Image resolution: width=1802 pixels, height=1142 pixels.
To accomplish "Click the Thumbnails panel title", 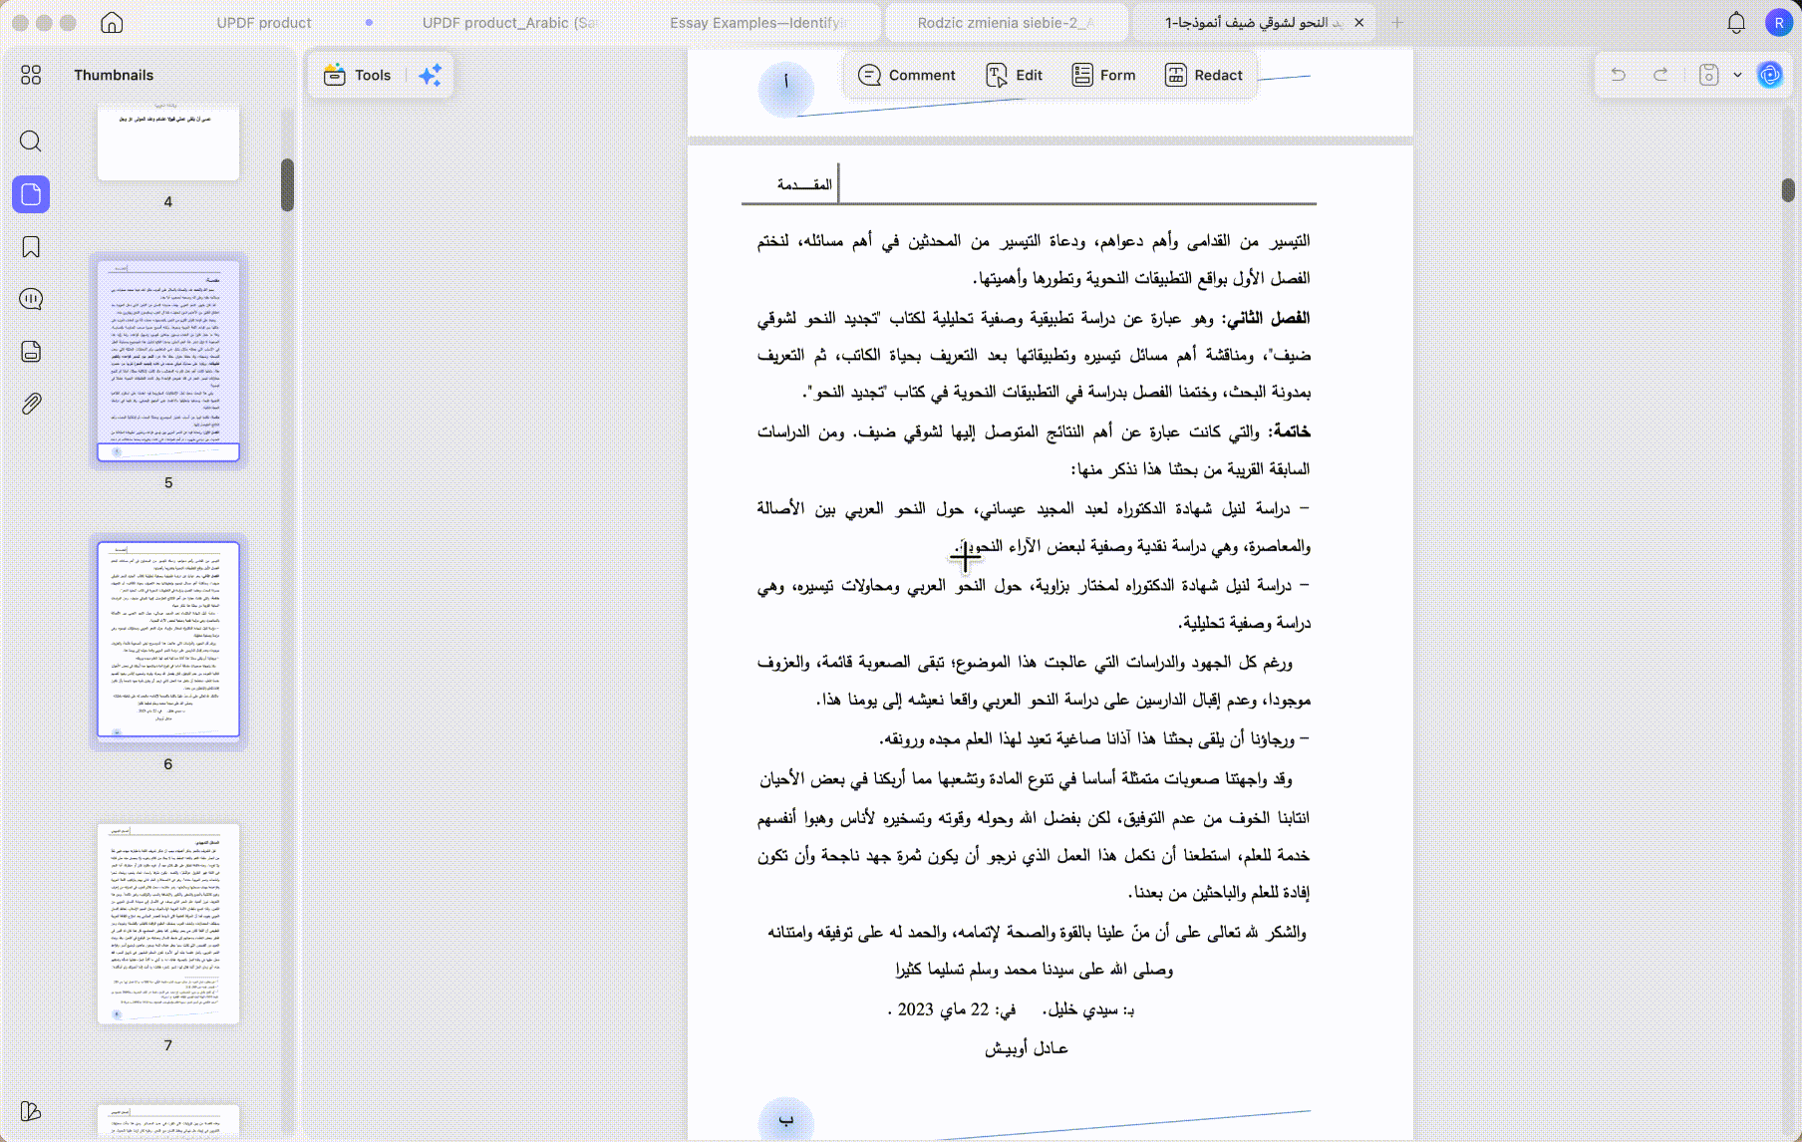I will (x=114, y=75).
